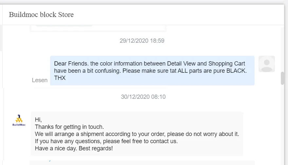The image size is (288, 165).
Task: Click the 29/12/2020 18:59 timestamp
Action: pos(142,41)
